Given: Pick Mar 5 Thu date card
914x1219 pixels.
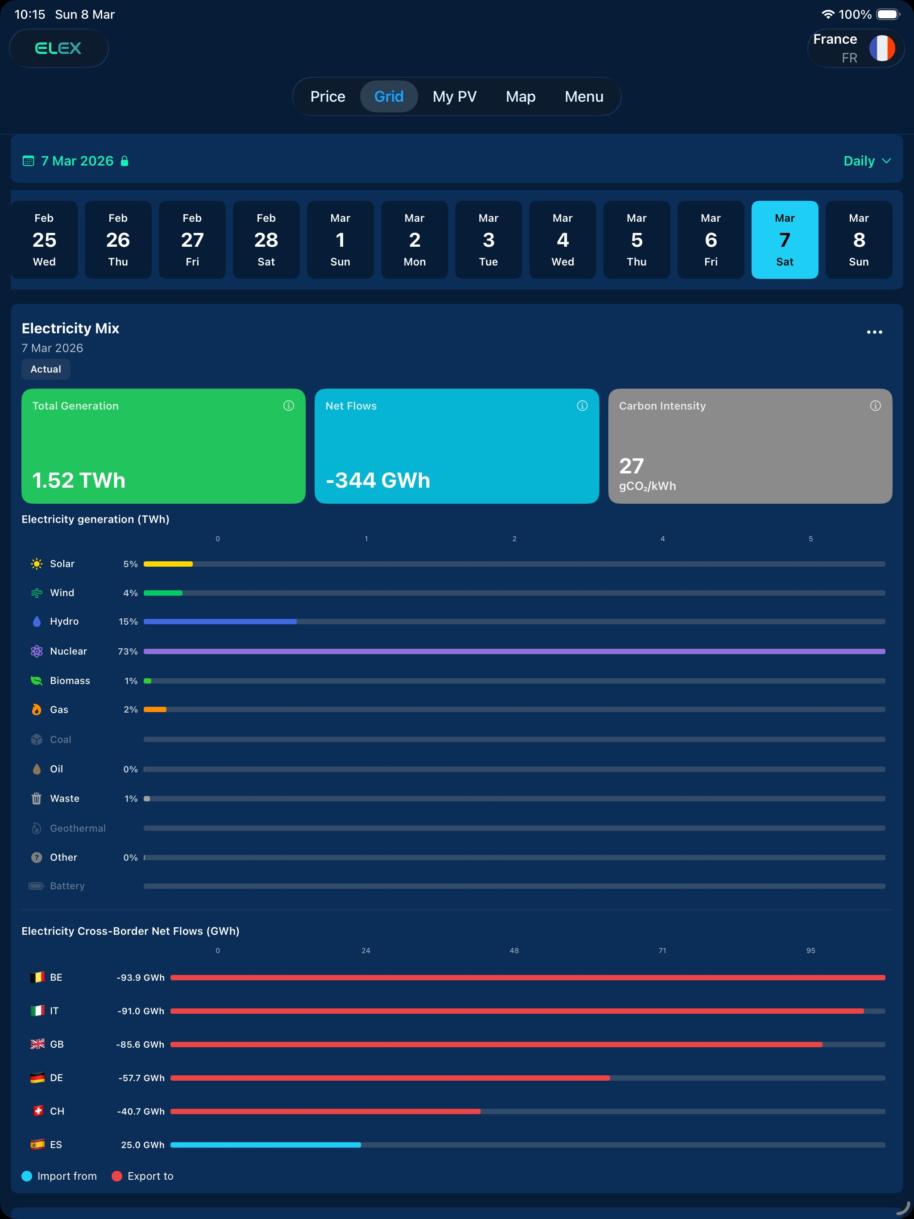Looking at the screenshot, I should [637, 240].
